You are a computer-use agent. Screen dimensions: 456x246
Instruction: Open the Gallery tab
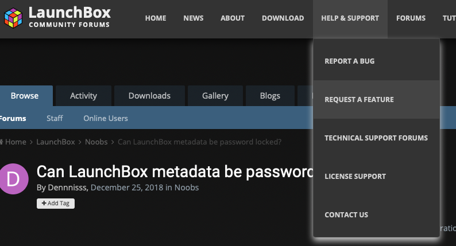(215, 96)
